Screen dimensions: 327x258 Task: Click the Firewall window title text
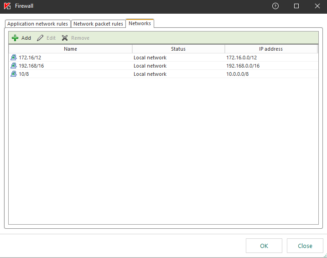[24, 6]
